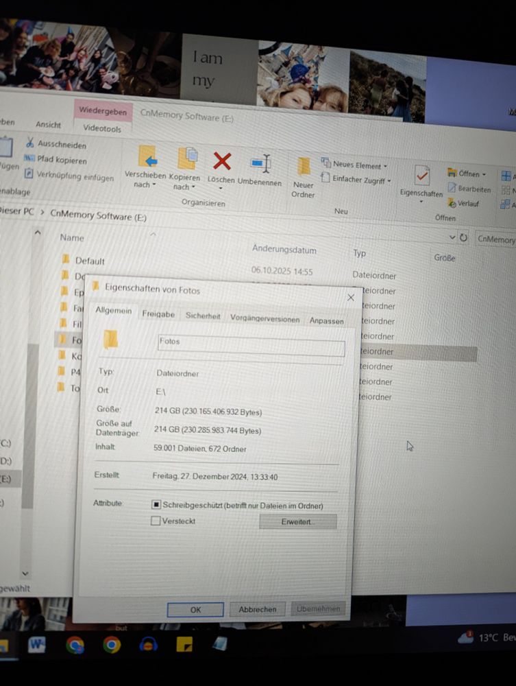The image size is (516, 686).
Task: Click the 13°C weather text in taskbar
Action: 488,637
